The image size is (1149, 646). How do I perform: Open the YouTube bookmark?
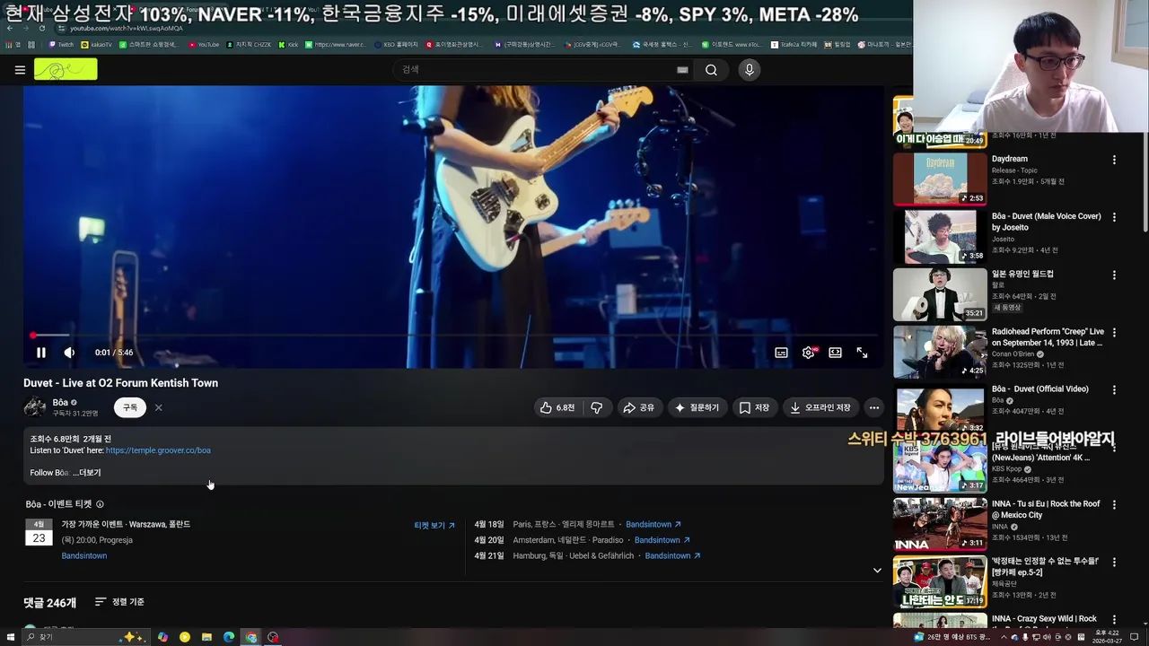pos(204,44)
